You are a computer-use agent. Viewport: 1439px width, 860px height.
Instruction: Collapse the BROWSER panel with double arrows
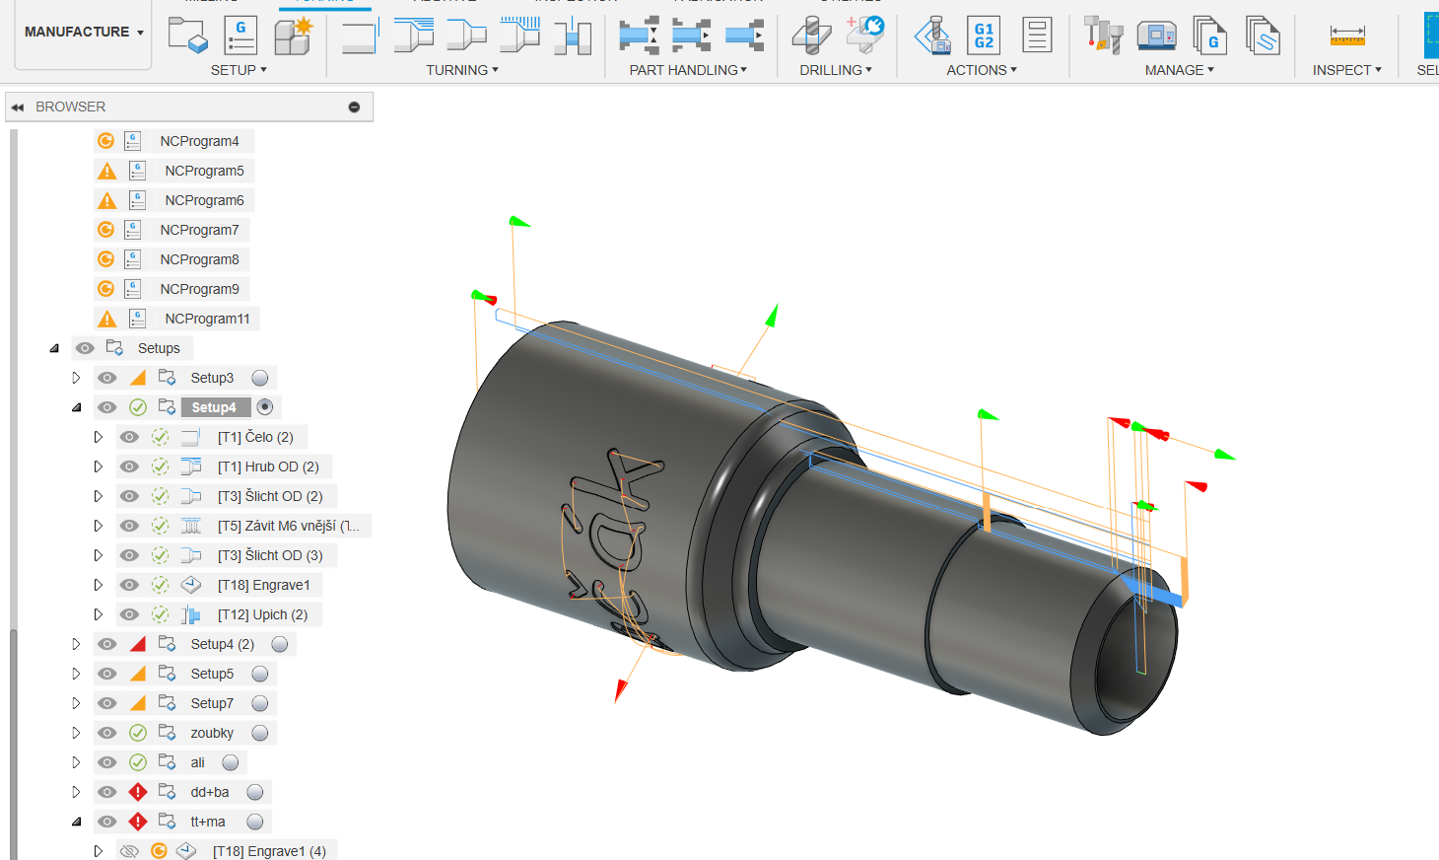click(x=18, y=107)
